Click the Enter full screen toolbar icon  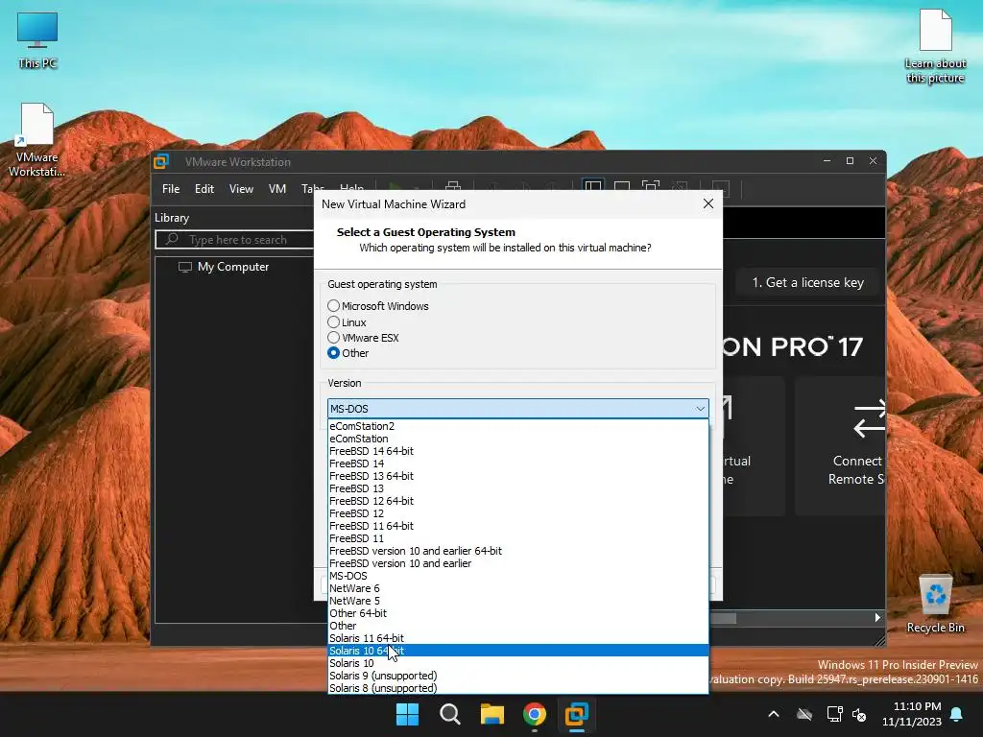[x=651, y=187]
